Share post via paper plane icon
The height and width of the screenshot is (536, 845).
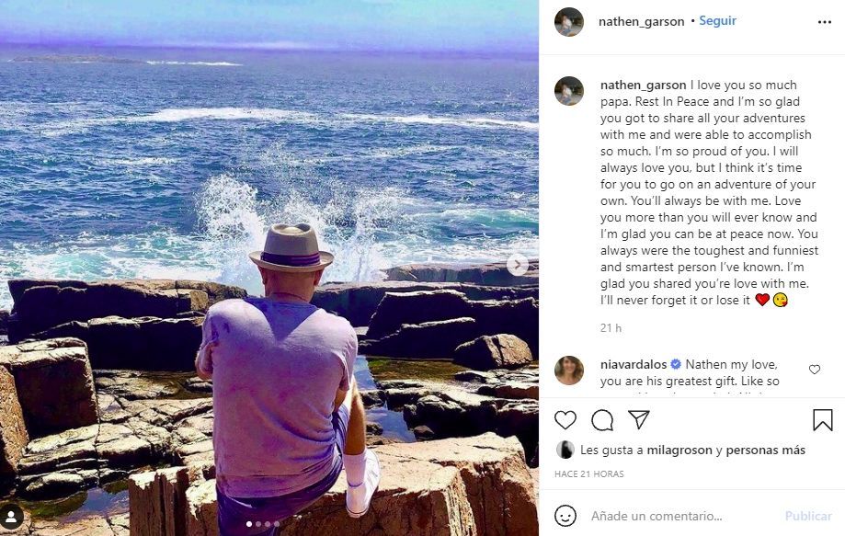tap(639, 420)
